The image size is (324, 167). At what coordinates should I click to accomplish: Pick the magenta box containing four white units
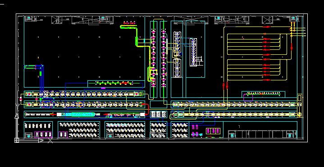coord(43,135)
